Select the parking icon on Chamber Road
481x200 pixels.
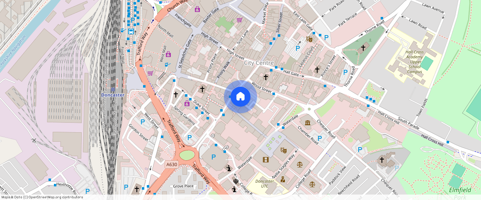(x=320, y=138)
